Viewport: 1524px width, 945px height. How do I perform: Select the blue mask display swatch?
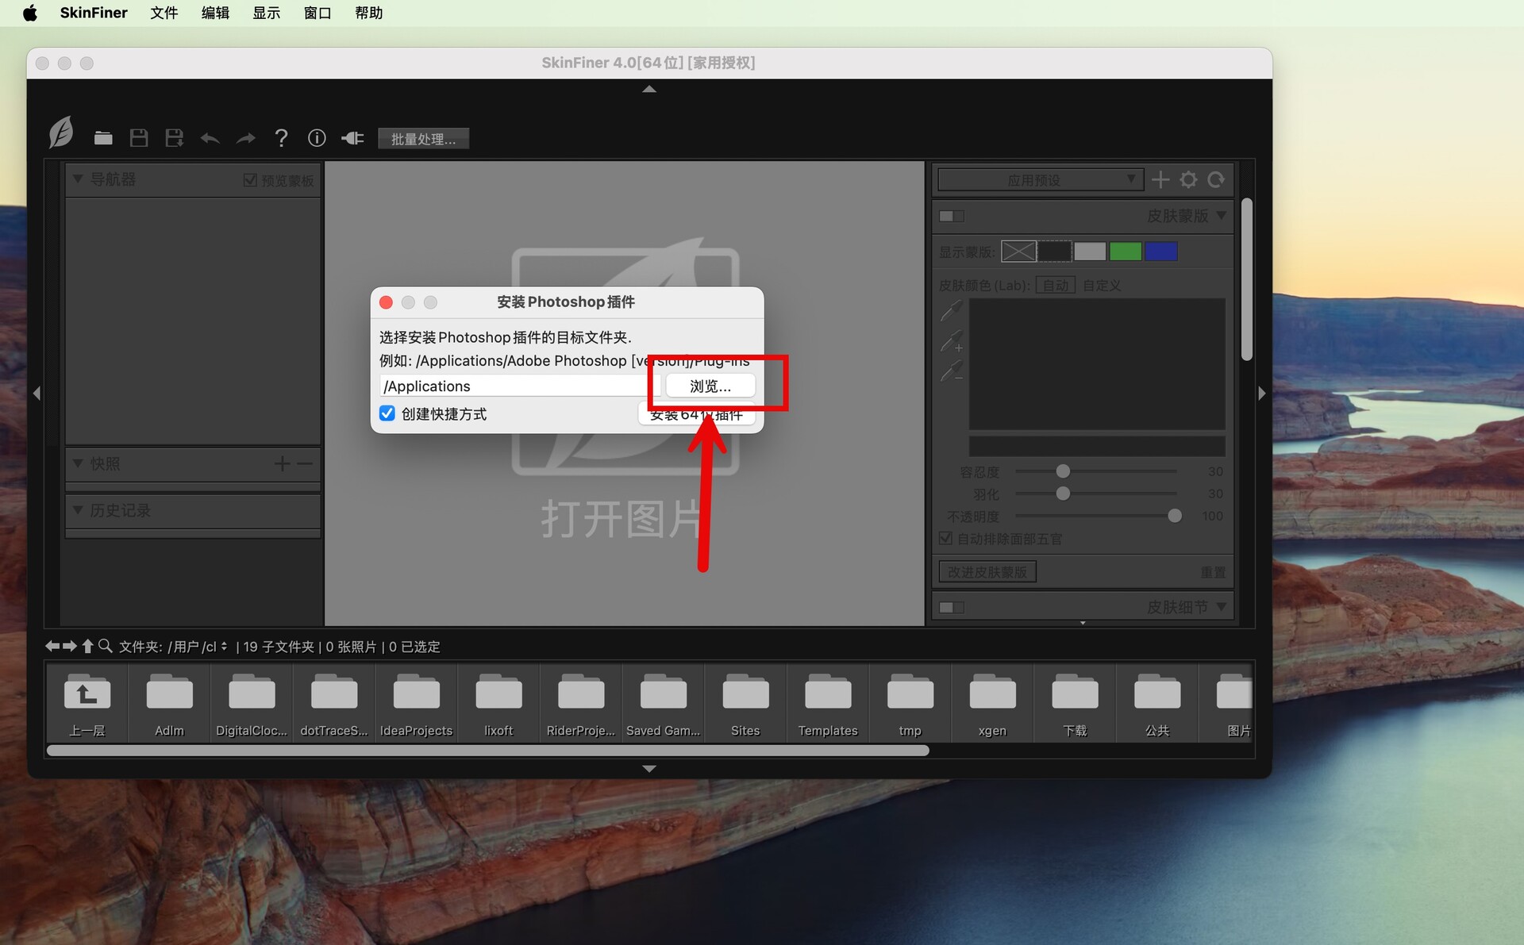1161,252
